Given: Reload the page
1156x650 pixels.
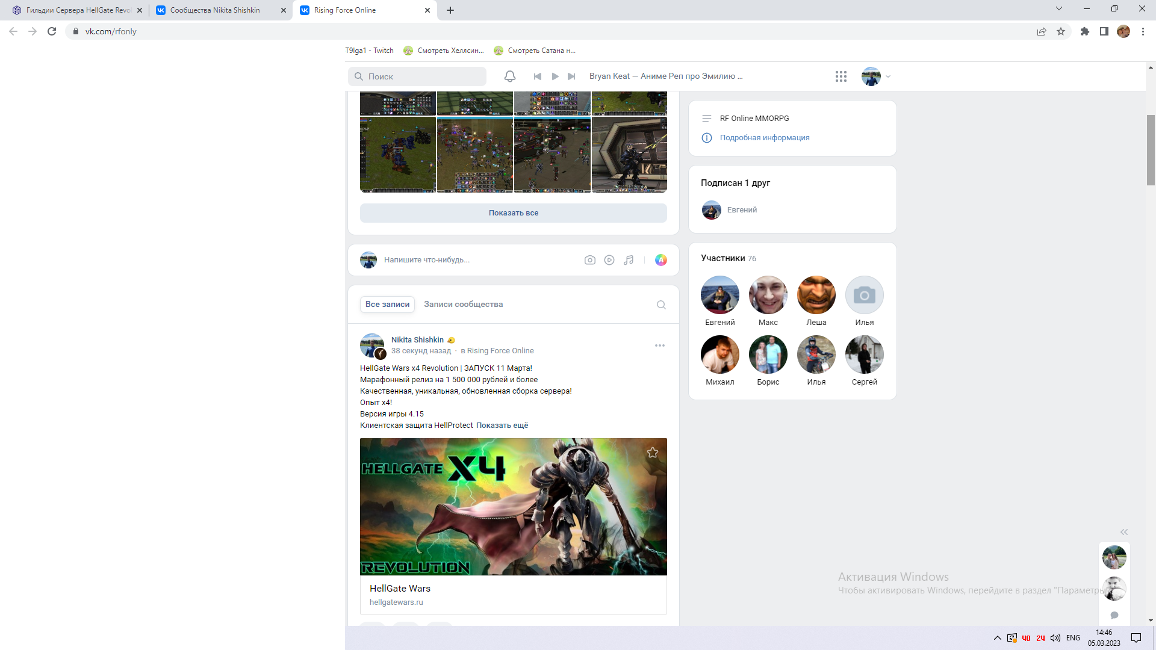Looking at the screenshot, I should point(52,31).
